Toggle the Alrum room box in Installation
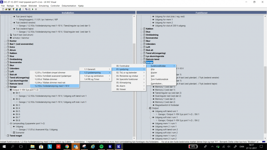The height and width of the screenshot is (150, 267). pyautogui.click(x=8, y=50)
